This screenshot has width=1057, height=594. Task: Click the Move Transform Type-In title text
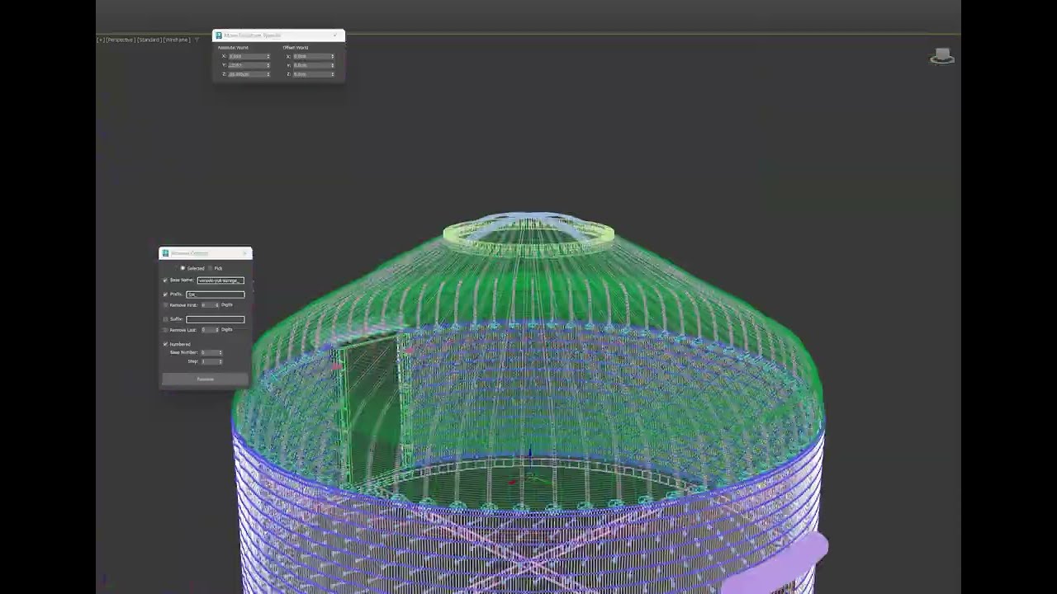(x=253, y=35)
